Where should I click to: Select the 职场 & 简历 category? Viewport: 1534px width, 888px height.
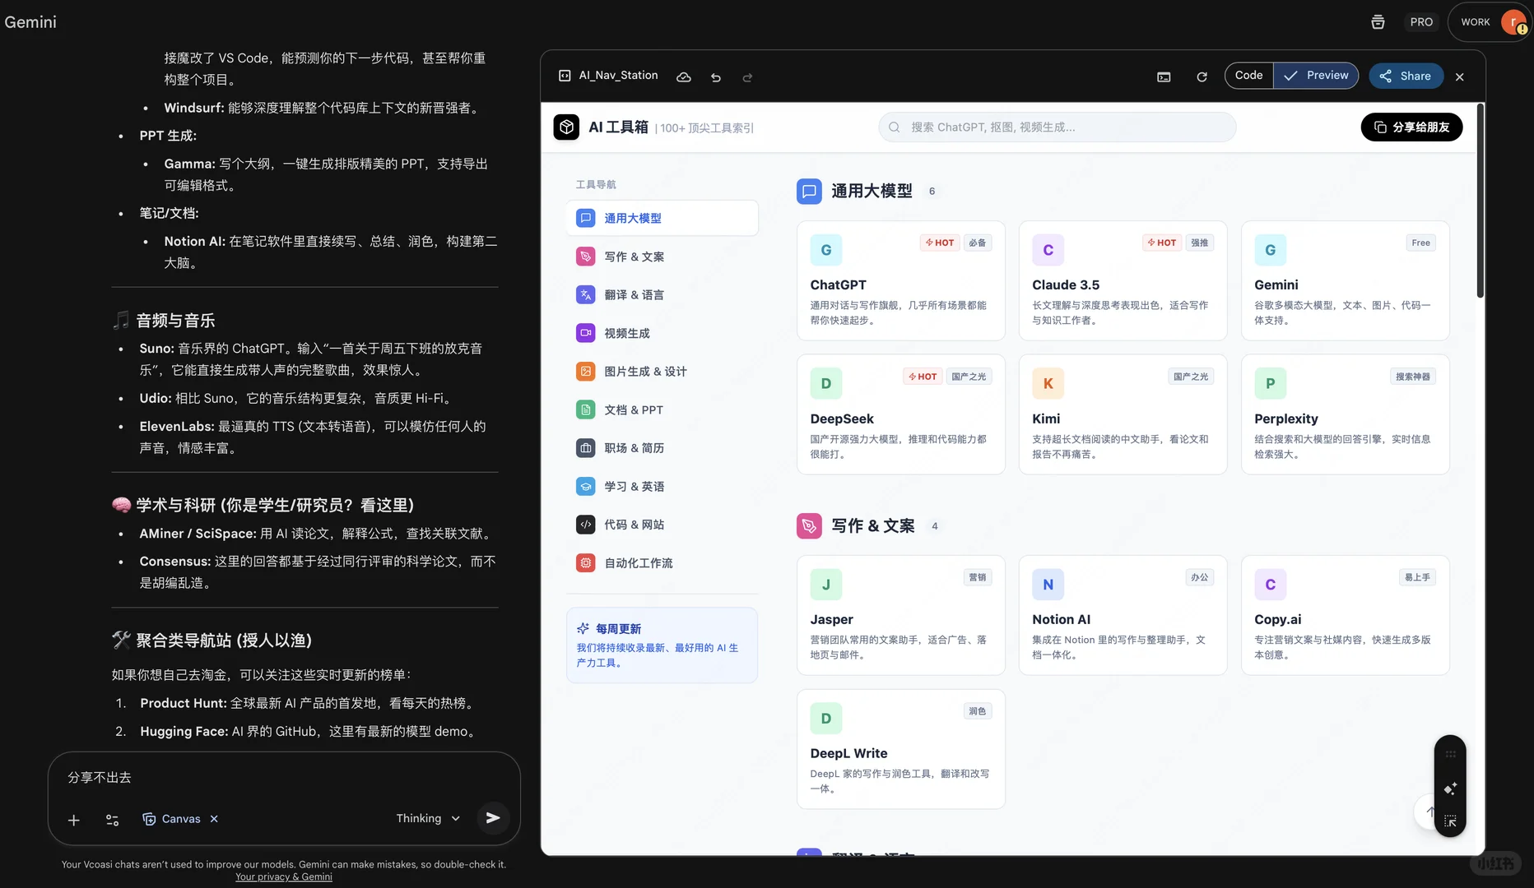[635, 447]
